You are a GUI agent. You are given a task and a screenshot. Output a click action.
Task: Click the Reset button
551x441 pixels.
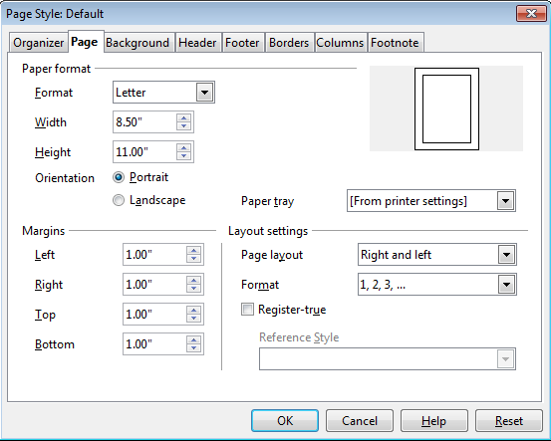(509, 421)
